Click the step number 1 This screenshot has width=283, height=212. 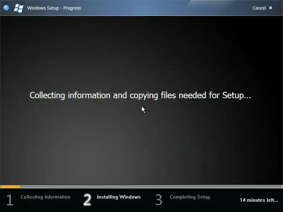tap(10, 200)
